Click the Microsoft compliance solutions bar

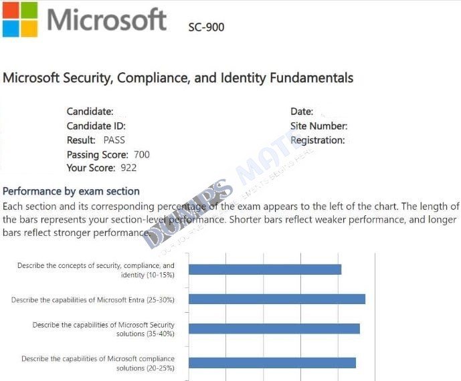272,363
